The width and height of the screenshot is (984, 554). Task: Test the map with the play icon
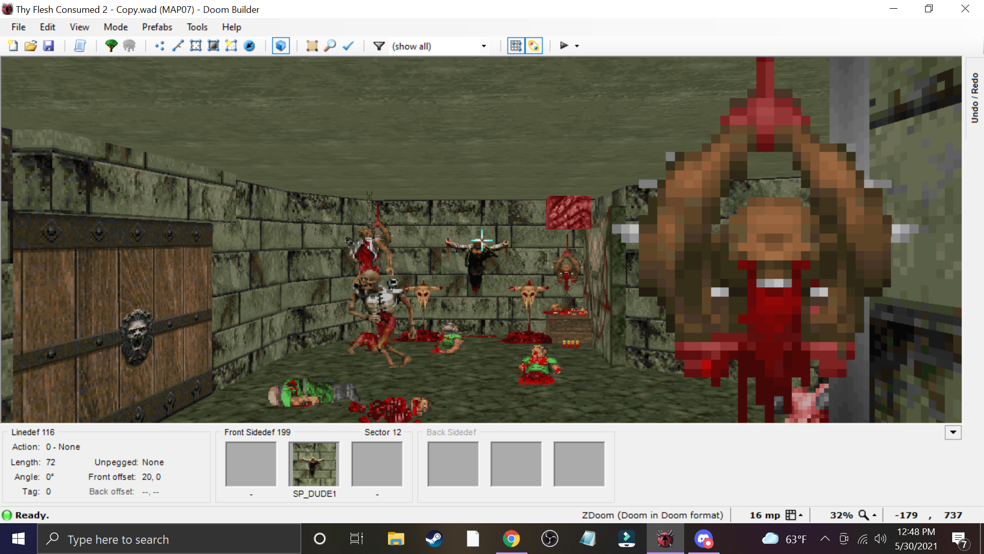(564, 46)
